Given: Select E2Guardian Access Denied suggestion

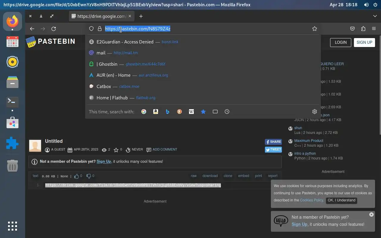Looking at the screenshot, I should tap(203, 42).
